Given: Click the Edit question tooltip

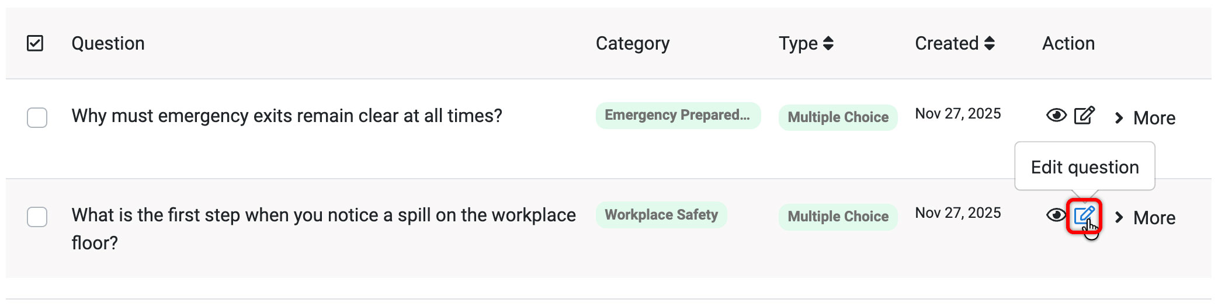Looking at the screenshot, I should [x=1085, y=166].
